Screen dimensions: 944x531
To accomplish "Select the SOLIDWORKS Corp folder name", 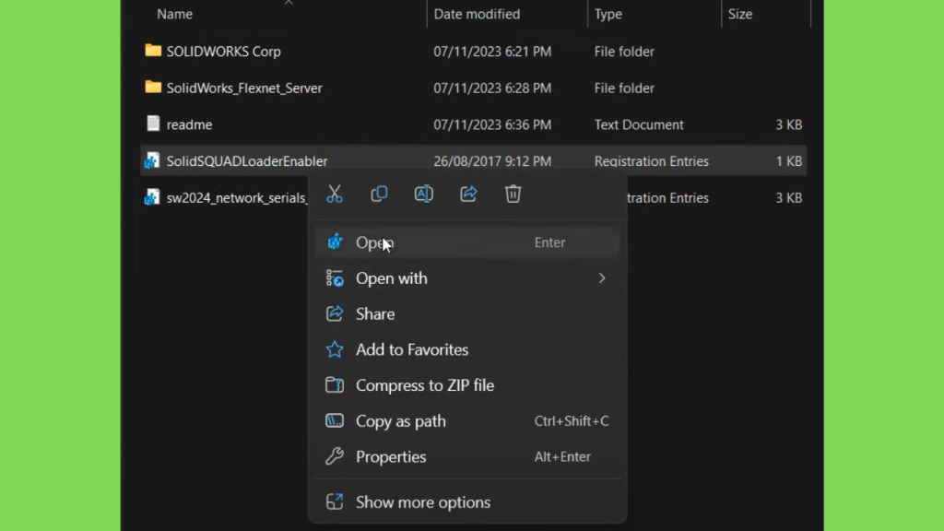I will (x=223, y=52).
